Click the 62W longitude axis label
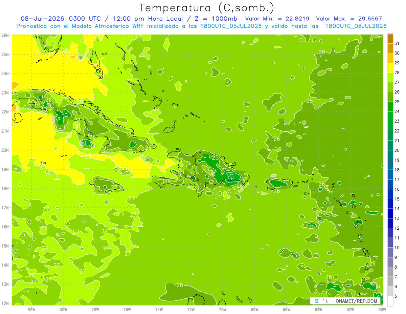 point(350,309)
